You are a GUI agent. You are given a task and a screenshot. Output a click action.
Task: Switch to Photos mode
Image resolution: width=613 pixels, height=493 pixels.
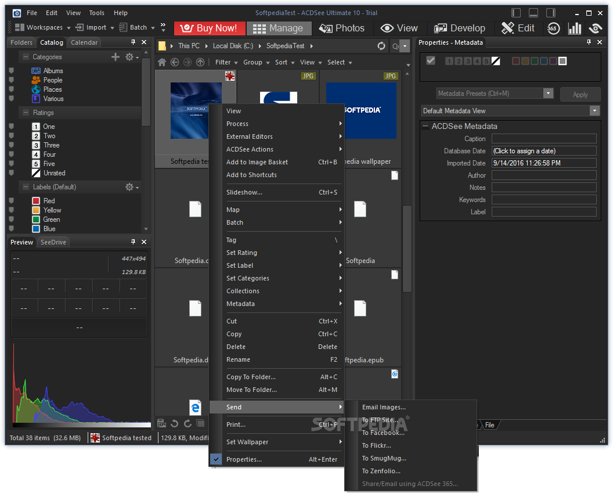pos(342,28)
